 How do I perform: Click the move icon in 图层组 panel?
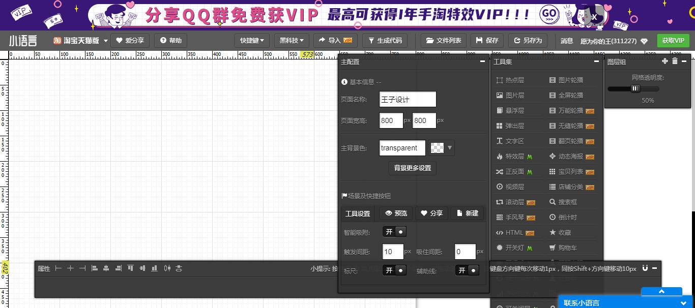pos(664,61)
